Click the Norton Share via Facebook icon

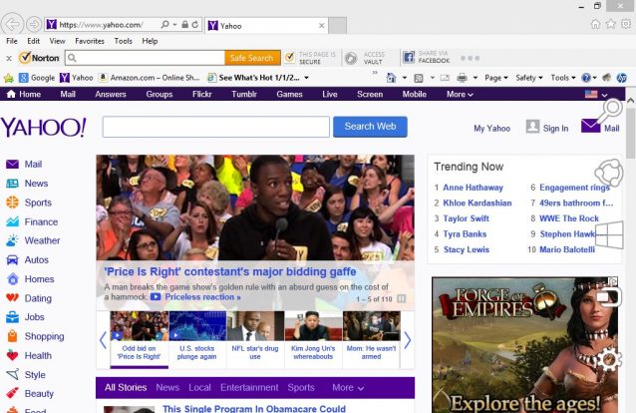pyautogui.click(x=409, y=58)
